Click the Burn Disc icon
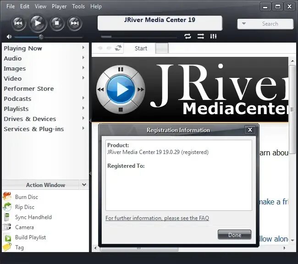Viewport: 298px width, 264px height. [7, 197]
